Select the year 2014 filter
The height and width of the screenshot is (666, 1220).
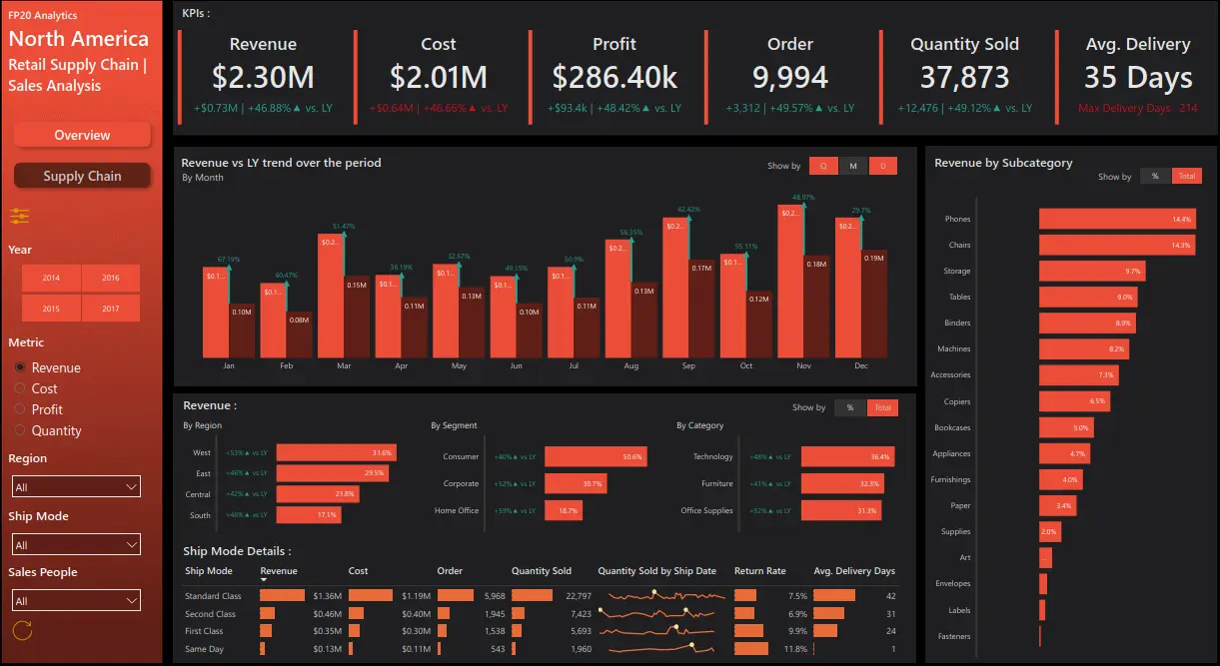pos(50,279)
